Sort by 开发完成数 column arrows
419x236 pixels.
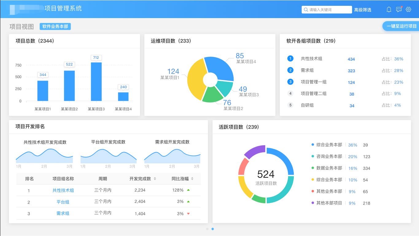155,179
